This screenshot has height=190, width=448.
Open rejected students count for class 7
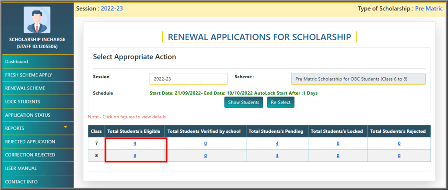point(399,144)
